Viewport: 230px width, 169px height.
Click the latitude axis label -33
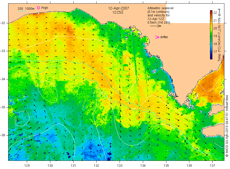pos(3,51)
